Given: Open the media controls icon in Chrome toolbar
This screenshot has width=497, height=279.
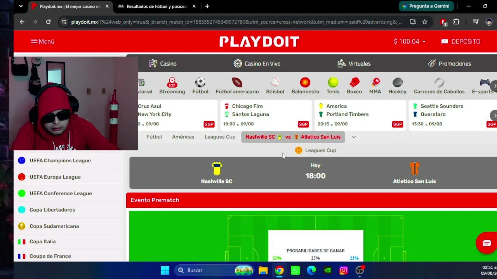Looking at the screenshot, I should pyautogui.click(x=476, y=22).
